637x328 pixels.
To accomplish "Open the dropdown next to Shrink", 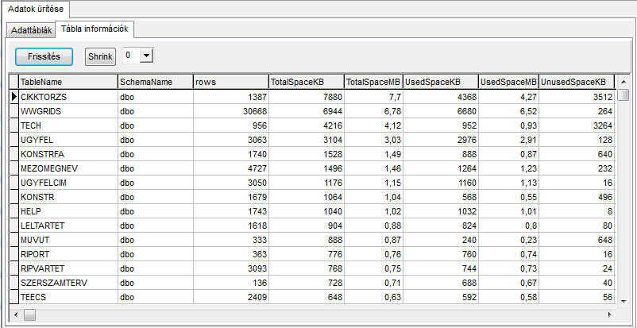I will click(x=146, y=56).
